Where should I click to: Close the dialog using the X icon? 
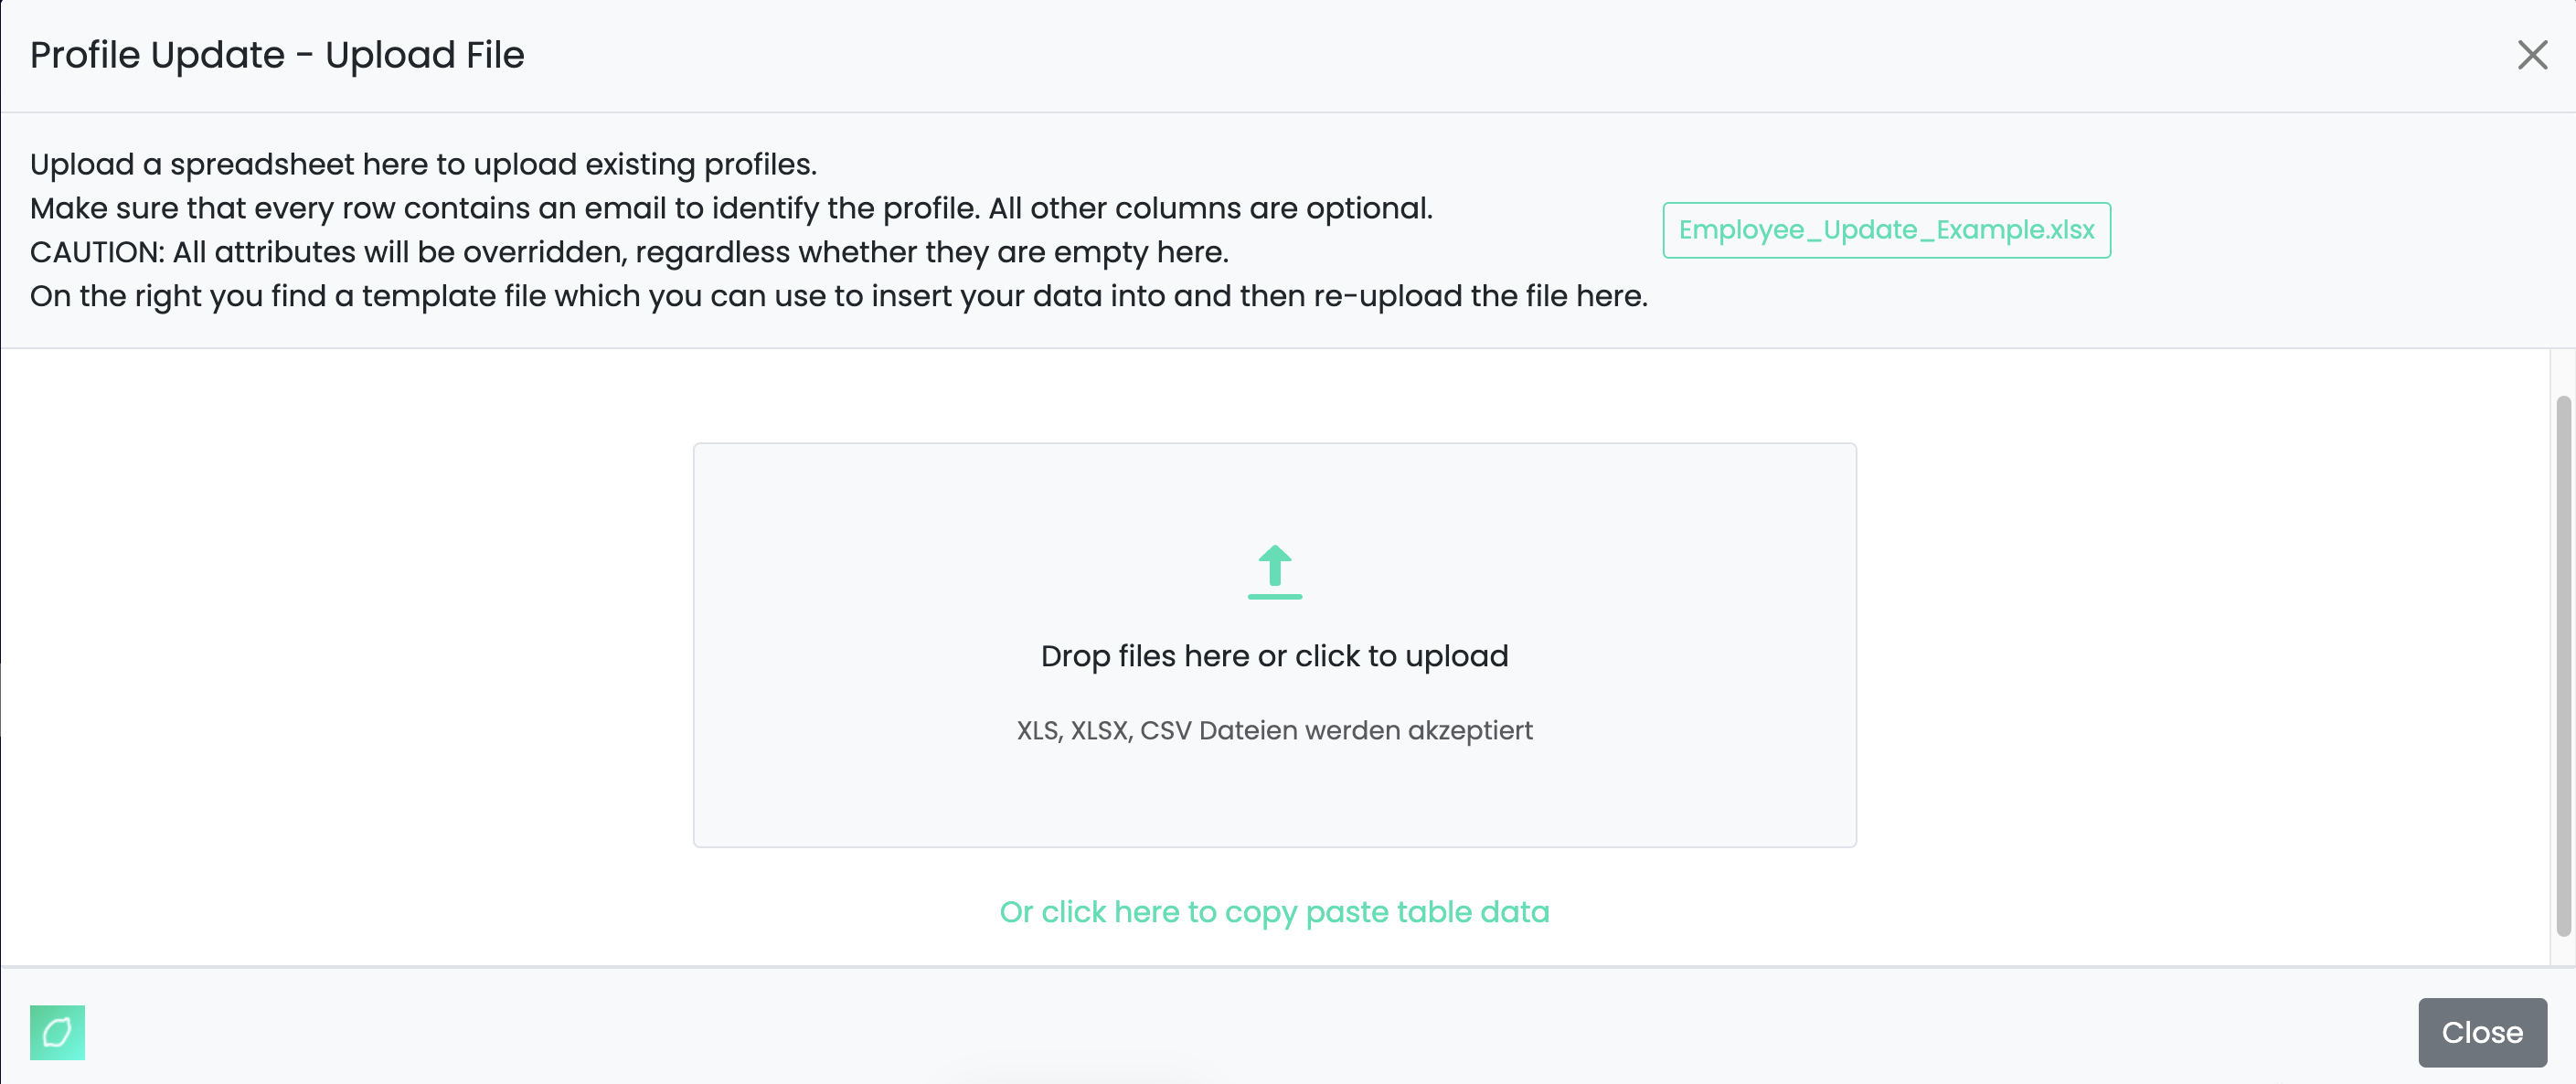click(2531, 55)
